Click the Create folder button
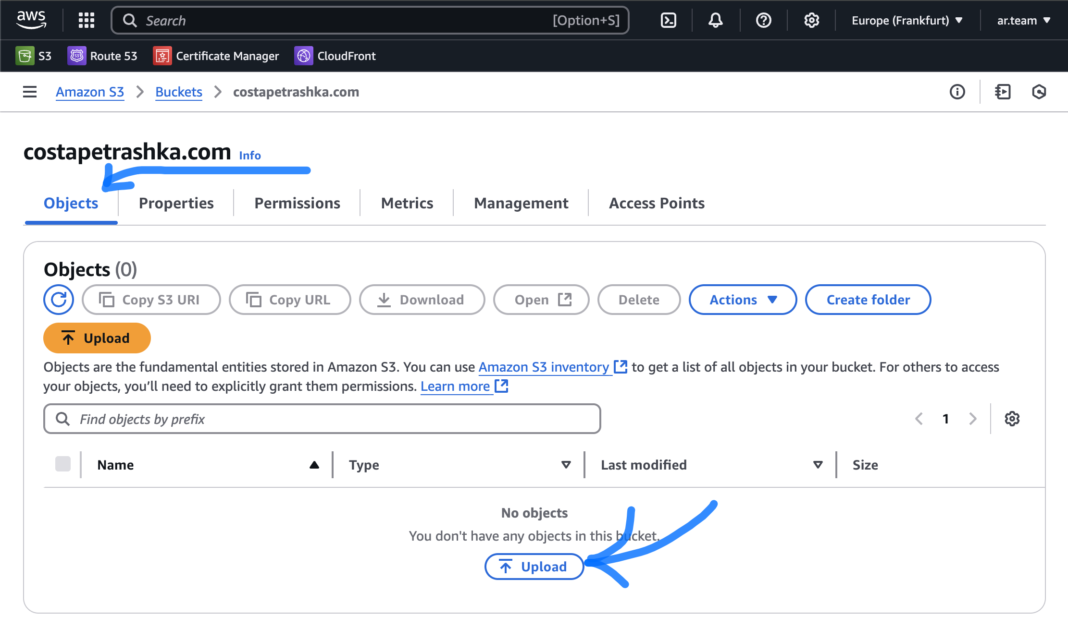Screen dimensions: 1068x628 (x=868, y=300)
